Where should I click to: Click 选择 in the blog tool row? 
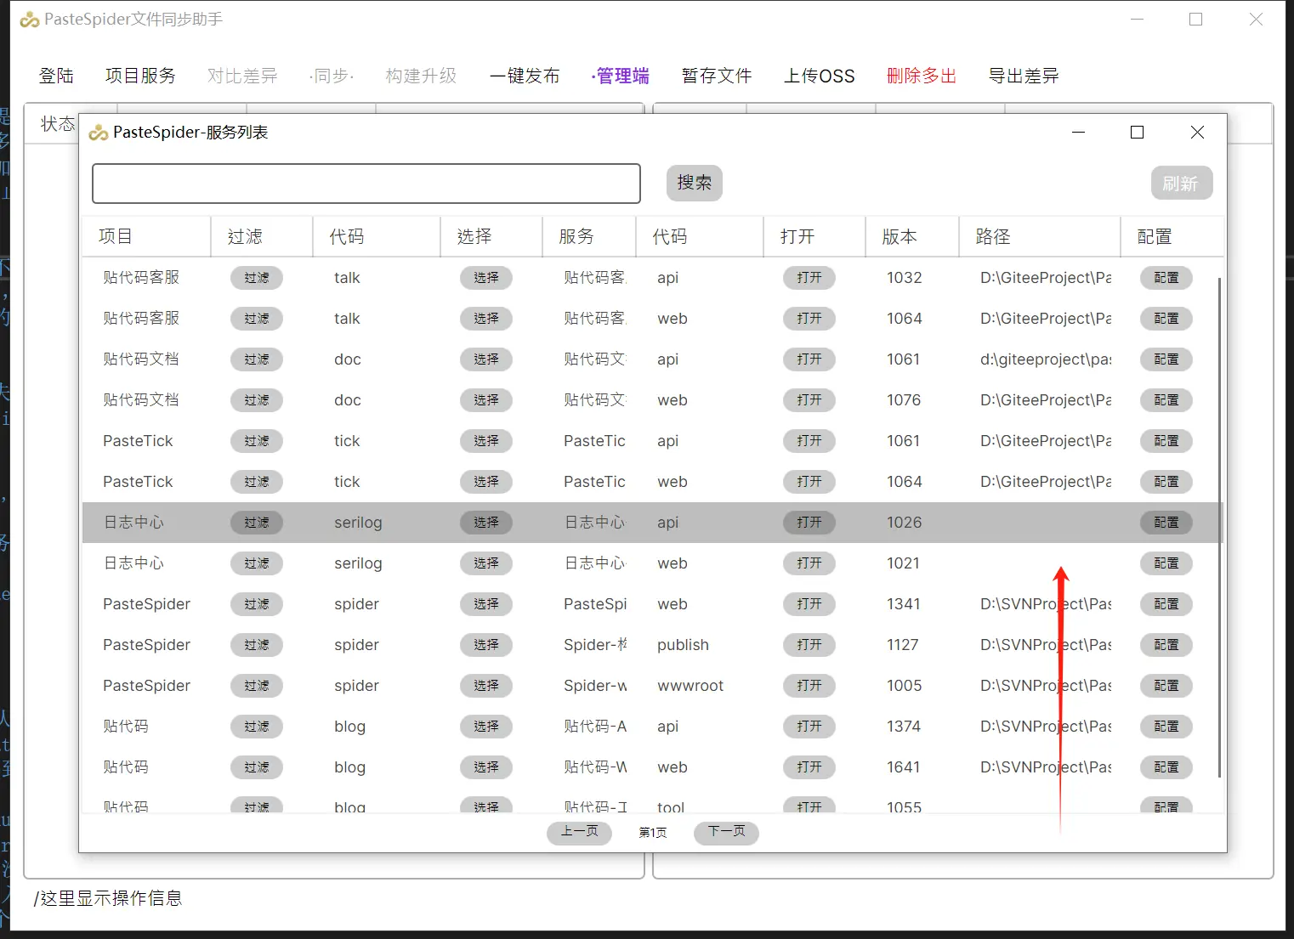tap(486, 806)
